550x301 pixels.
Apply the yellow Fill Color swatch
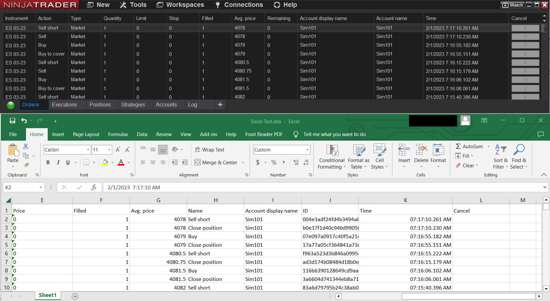[105, 162]
